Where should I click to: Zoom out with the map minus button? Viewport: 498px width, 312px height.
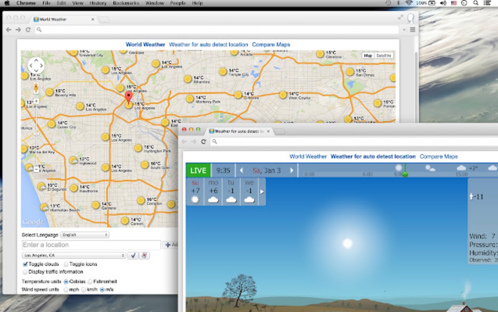click(x=36, y=169)
